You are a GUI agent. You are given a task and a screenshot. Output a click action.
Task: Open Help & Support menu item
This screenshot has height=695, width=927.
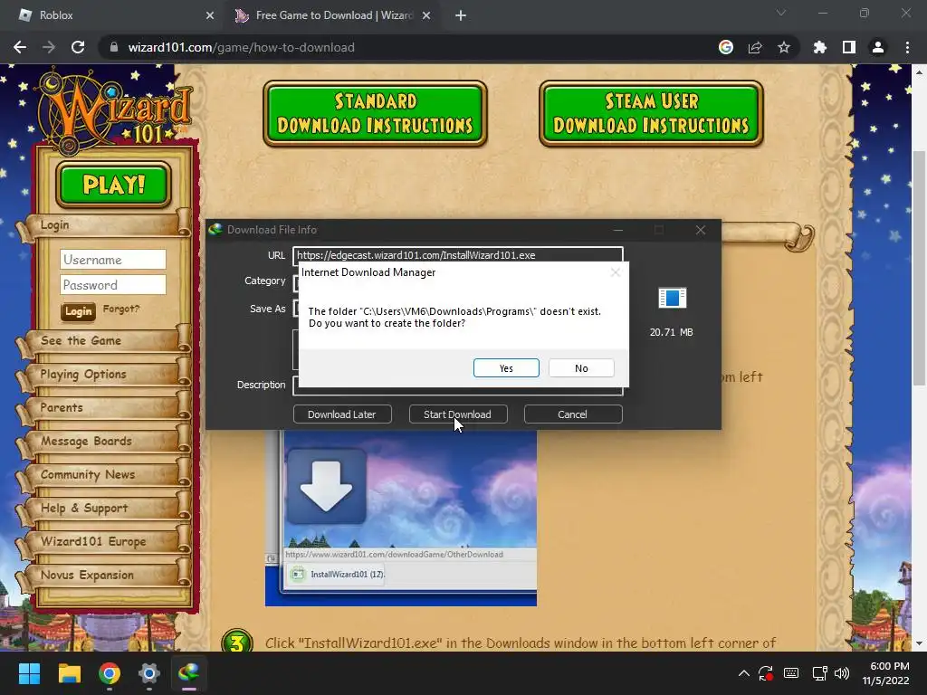pyautogui.click(x=105, y=509)
